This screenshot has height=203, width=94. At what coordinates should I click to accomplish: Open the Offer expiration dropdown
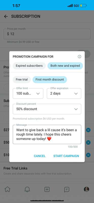tap(64, 93)
